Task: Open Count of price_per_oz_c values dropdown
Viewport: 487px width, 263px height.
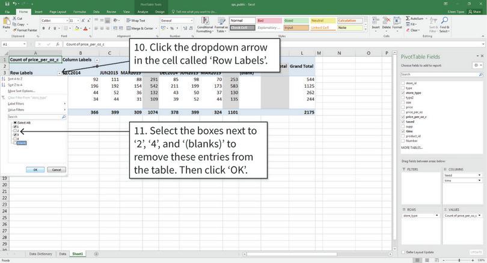Action: tap(480, 216)
